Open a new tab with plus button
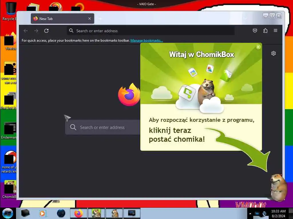 click(x=100, y=19)
